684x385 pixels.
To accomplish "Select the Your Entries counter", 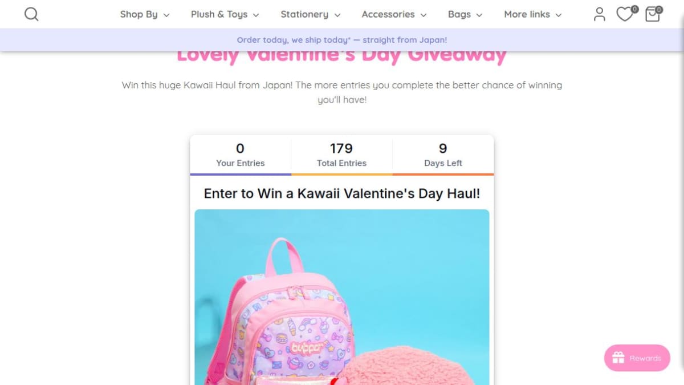I will 241,155.
